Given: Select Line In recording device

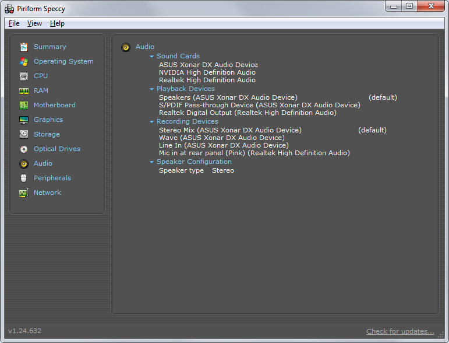Looking at the screenshot, I should [x=224, y=145].
